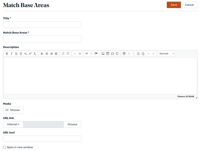
Task: Click the anchor flag icon
Action: pos(96,54)
